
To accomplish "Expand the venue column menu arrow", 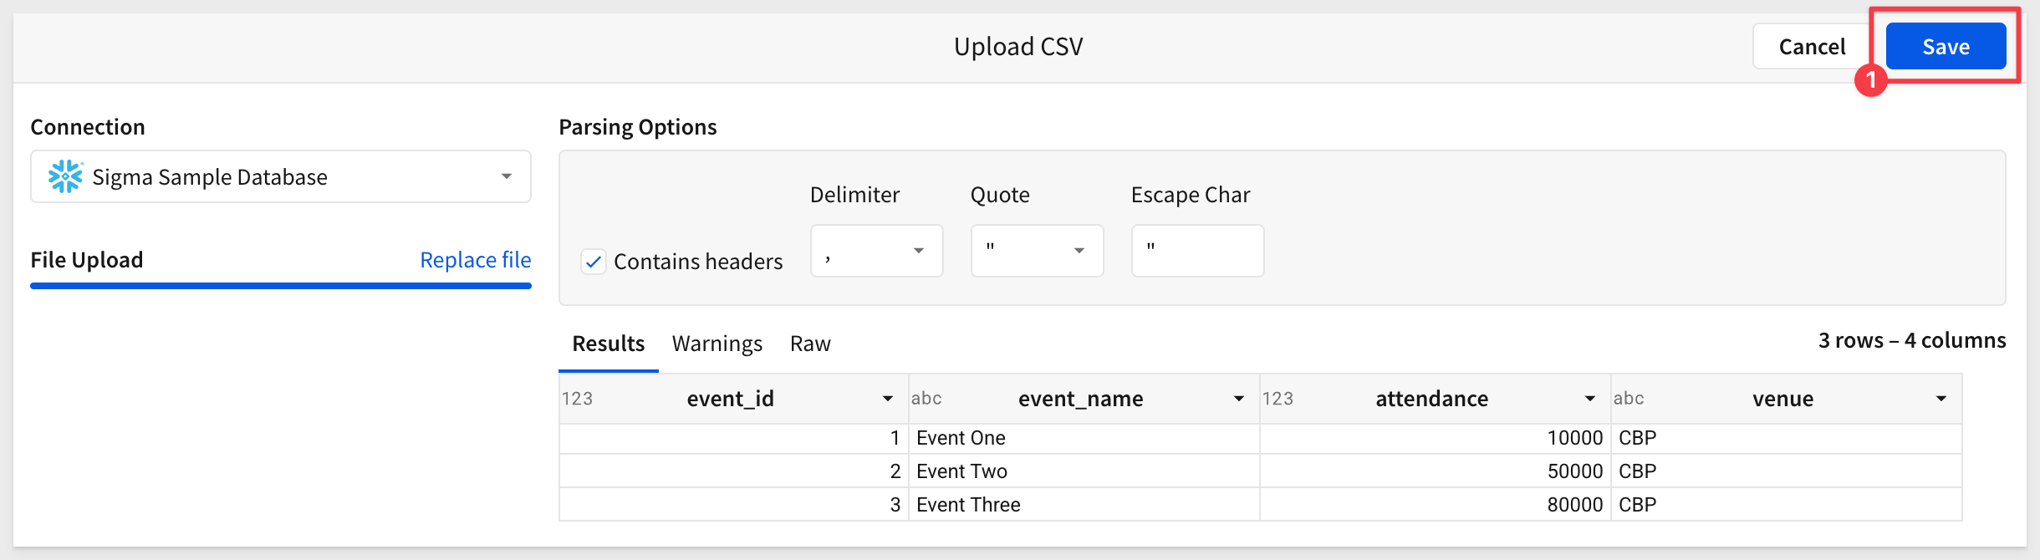I will (x=1941, y=399).
